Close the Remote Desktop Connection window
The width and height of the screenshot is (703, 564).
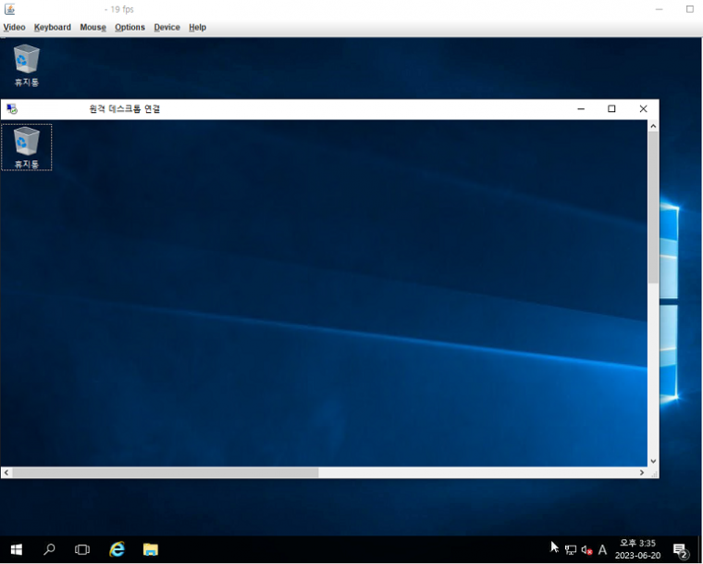[644, 109]
